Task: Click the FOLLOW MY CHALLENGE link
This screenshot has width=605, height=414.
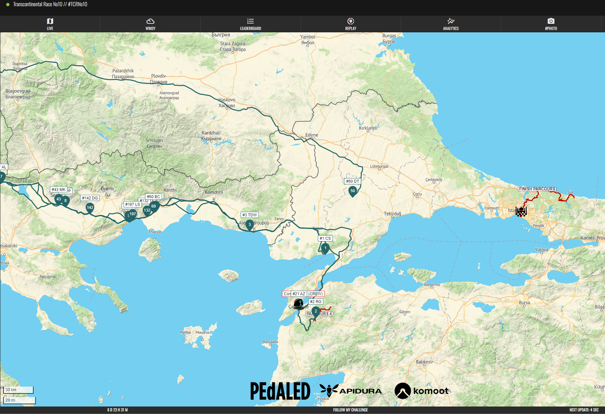Action: pos(350,410)
